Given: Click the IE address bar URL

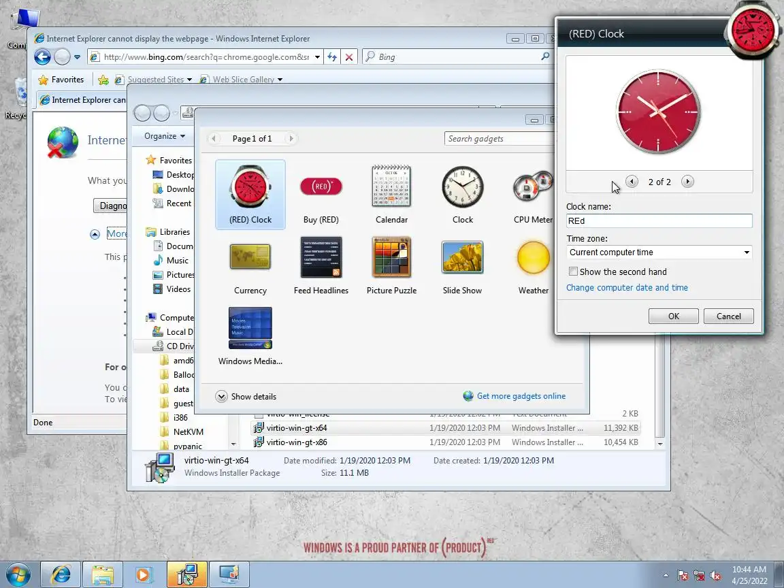Looking at the screenshot, I should 206,57.
